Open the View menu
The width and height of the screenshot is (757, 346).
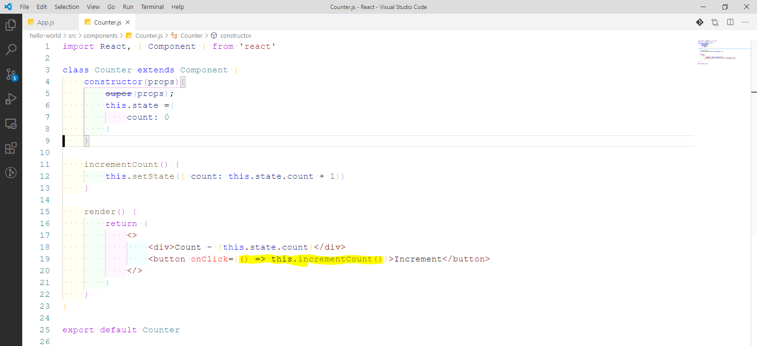click(x=93, y=7)
